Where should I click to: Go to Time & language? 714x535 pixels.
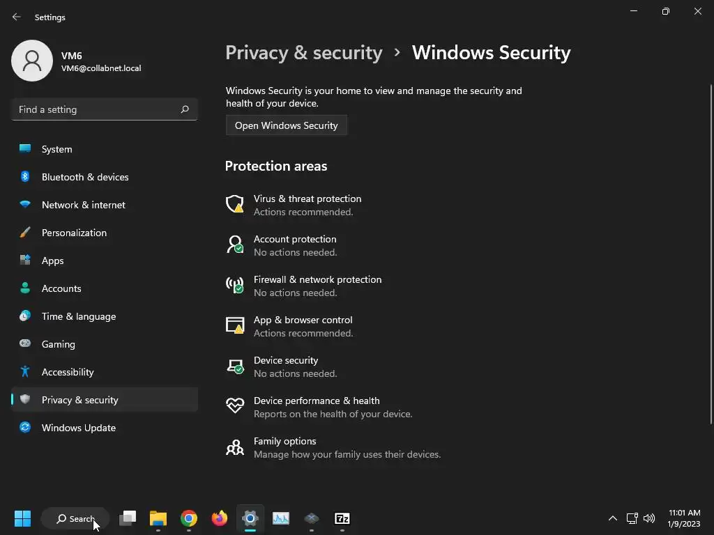pyautogui.click(x=105, y=316)
